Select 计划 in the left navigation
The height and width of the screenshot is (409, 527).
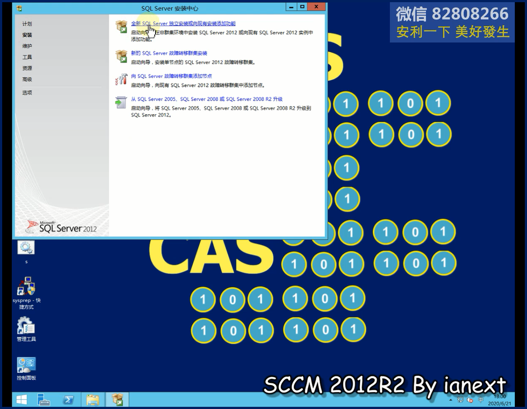click(x=27, y=24)
